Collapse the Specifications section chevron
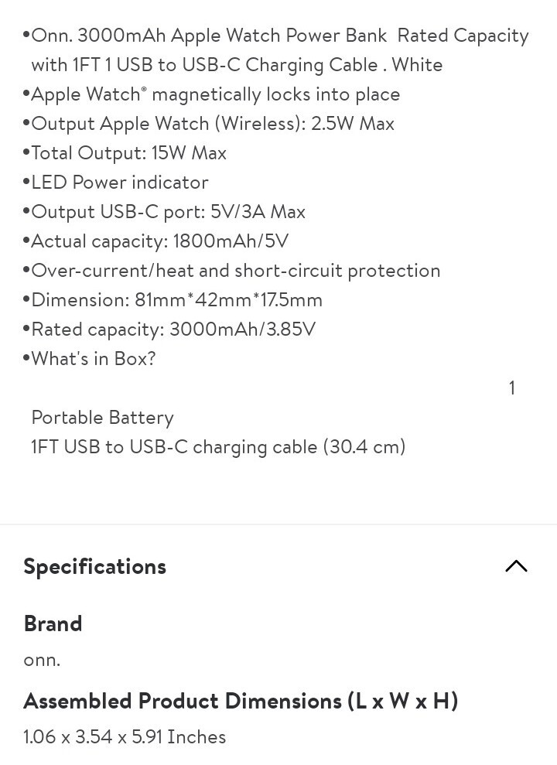Image resolution: width=557 pixels, height=765 pixels. pyautogui.click(x=516, y=566)
